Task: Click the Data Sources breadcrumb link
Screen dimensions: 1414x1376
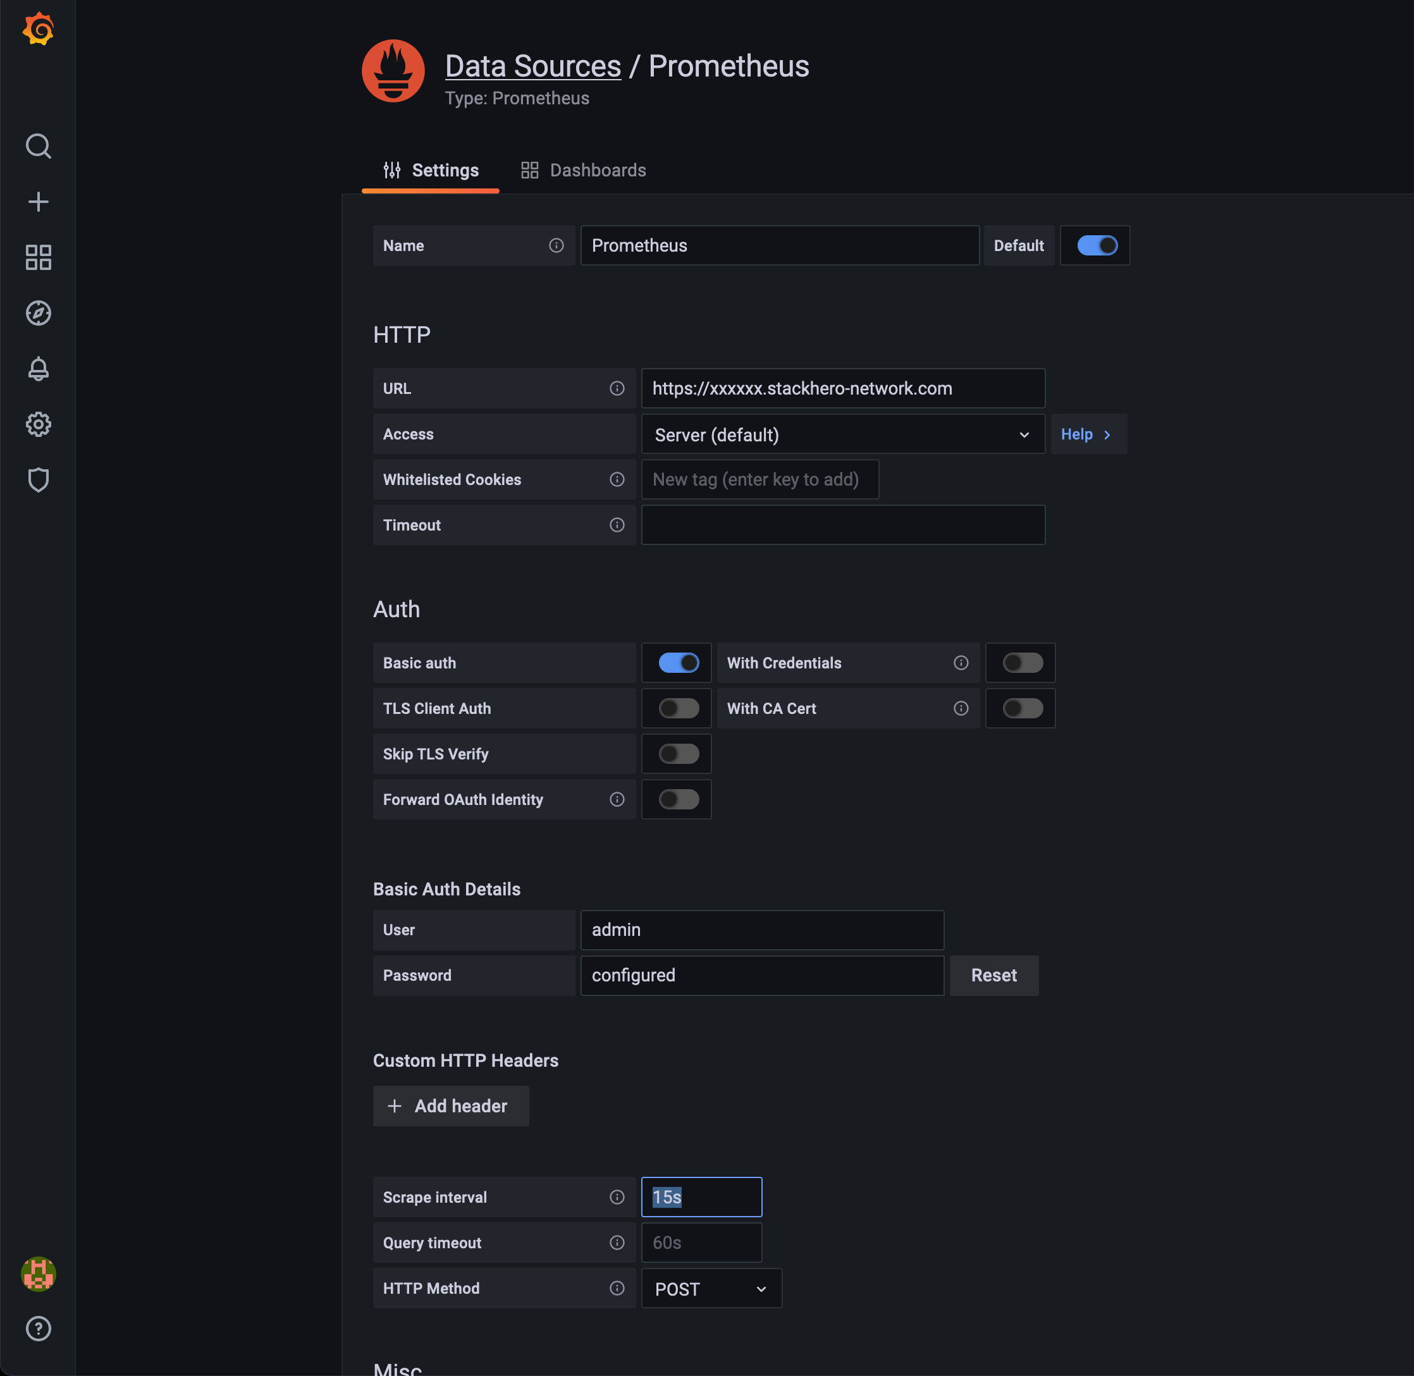Action: click(533, 65)
